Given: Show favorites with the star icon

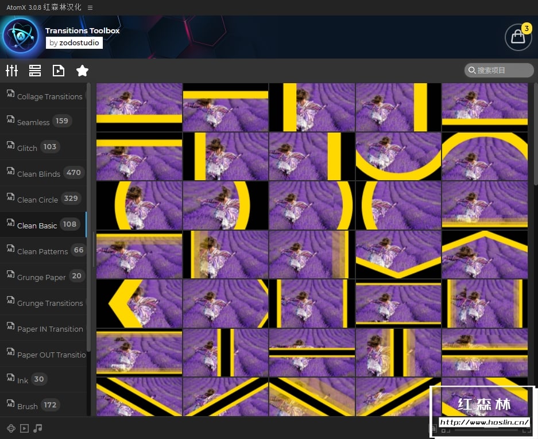Looking at the screenshot, I should [x=82, y=71].
